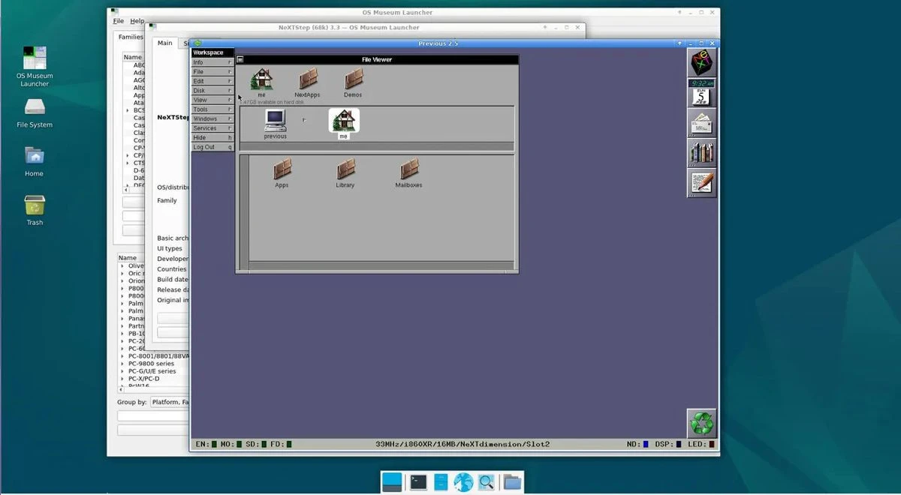Click the green icon in the Previous 2.5 title bar
The height and width of the screenshot is (495, 901).
197,43
